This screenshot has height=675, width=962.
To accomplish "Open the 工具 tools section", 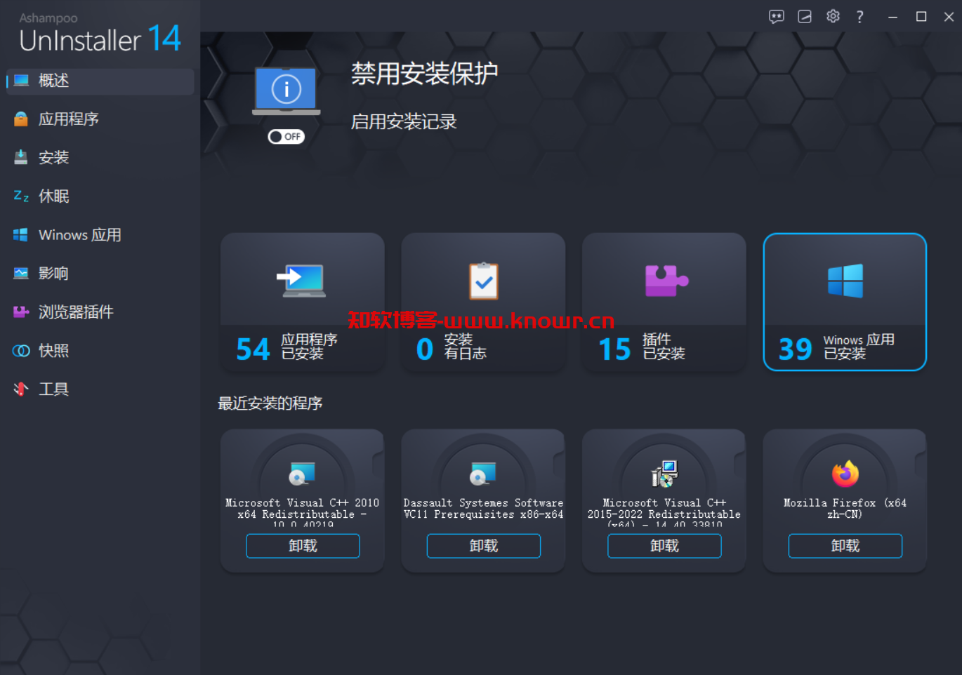I will point(100,389).
